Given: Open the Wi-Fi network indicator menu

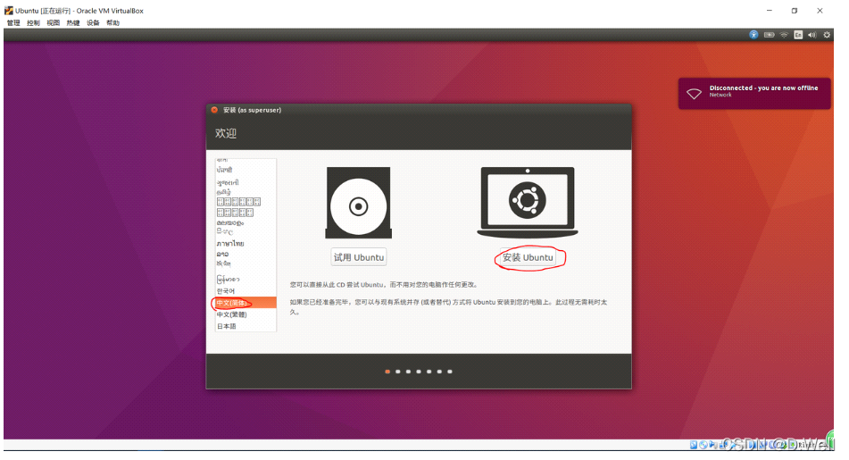Looking at the screenshot, I should coord(784,35).
